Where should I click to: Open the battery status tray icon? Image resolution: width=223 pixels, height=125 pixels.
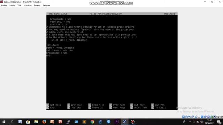pyautogui.click(x=198, y=122)
